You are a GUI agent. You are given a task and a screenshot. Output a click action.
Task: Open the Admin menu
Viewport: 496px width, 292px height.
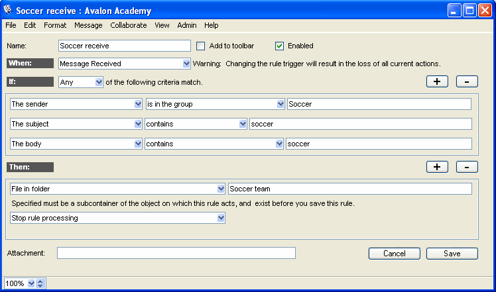coord(186,25)
